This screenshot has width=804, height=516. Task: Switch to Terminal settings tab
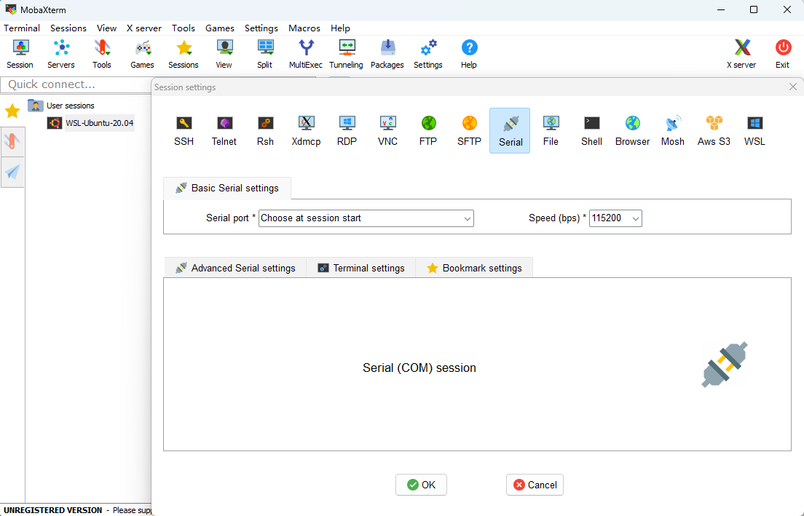point(361,268)
